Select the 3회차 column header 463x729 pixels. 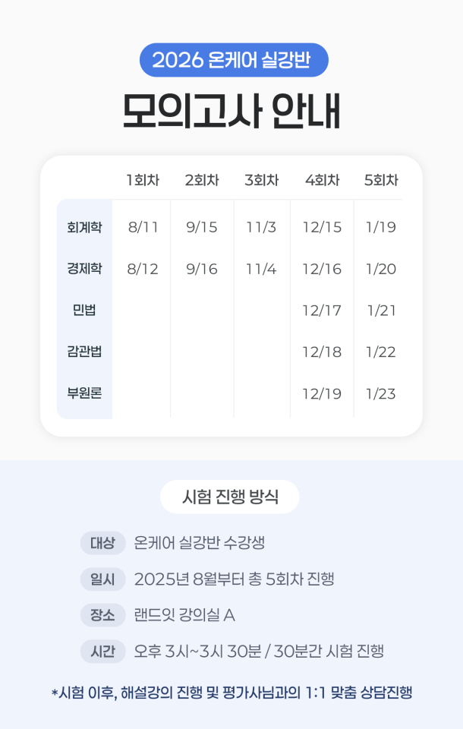click(262, 180)
